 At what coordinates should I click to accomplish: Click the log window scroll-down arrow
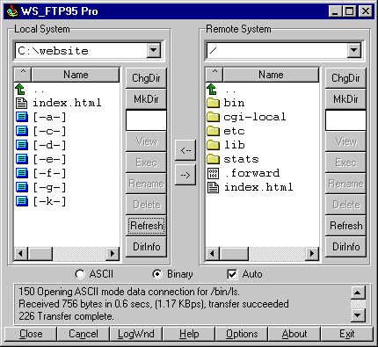358,315
